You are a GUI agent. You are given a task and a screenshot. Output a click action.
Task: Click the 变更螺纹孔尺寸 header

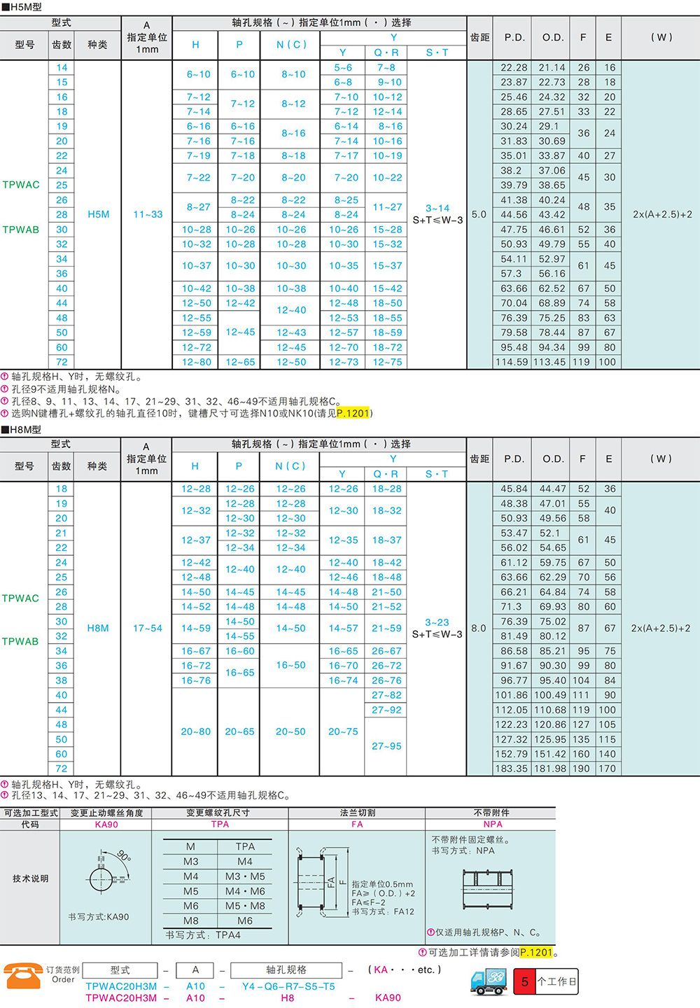[x=218, y=813]
